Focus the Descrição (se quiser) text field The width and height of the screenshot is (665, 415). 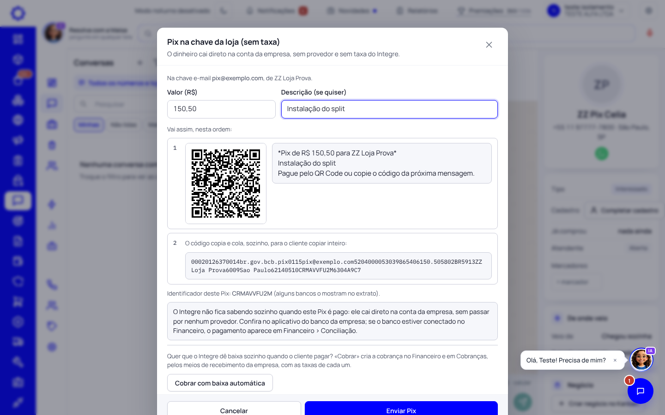pos(389,109)
